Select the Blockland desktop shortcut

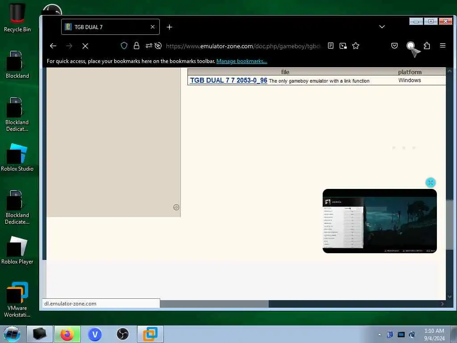[x=17, y=65]
